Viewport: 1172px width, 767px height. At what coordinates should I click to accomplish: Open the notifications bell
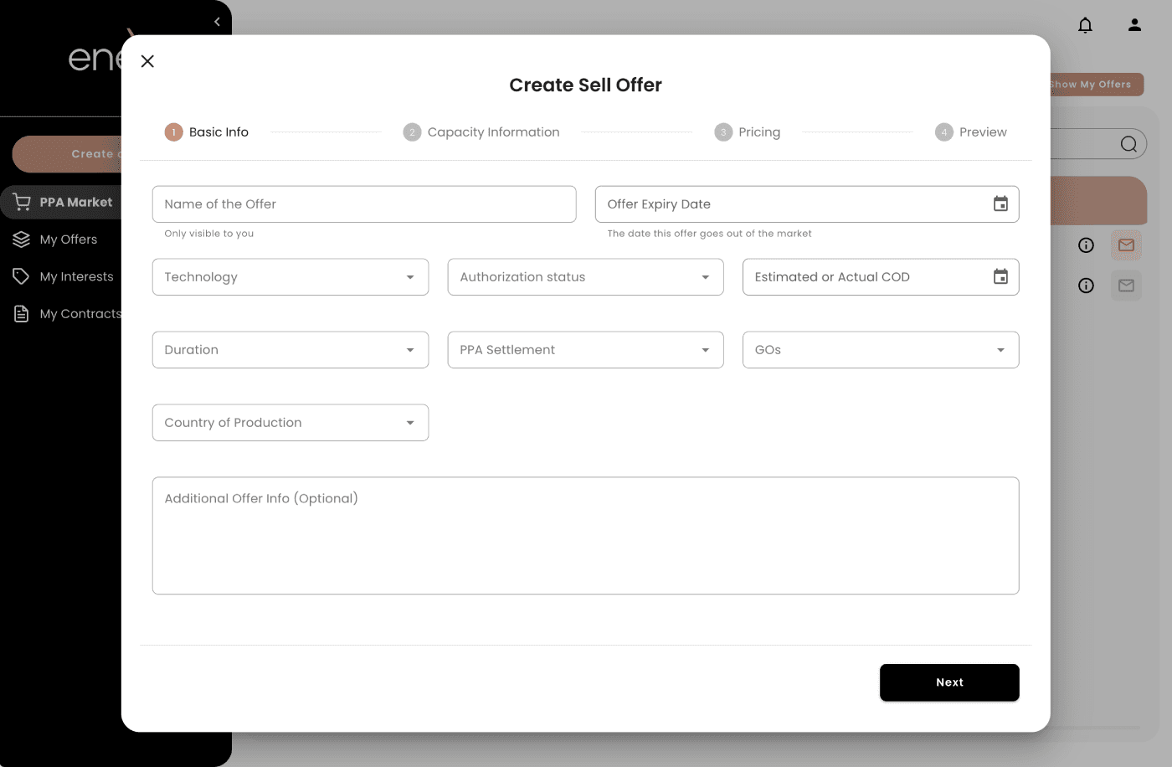pos(1085,25)
